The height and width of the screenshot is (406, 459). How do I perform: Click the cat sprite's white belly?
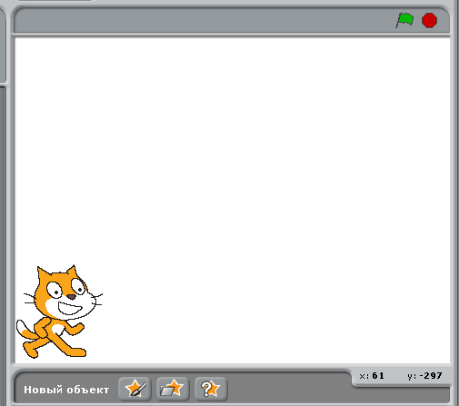[58, 330]
